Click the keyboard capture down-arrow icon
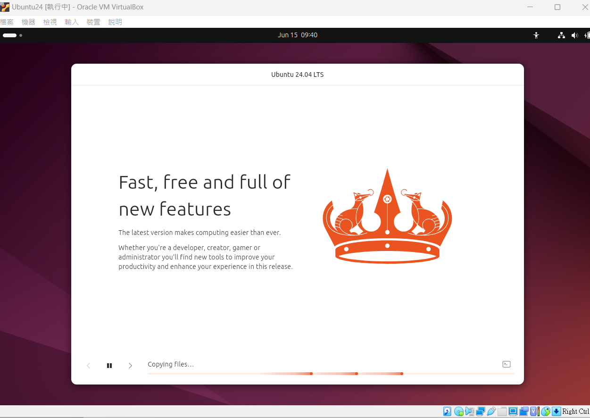Viewport: 590px width, 418px height. pyautogui.click(x=557, y=411)
